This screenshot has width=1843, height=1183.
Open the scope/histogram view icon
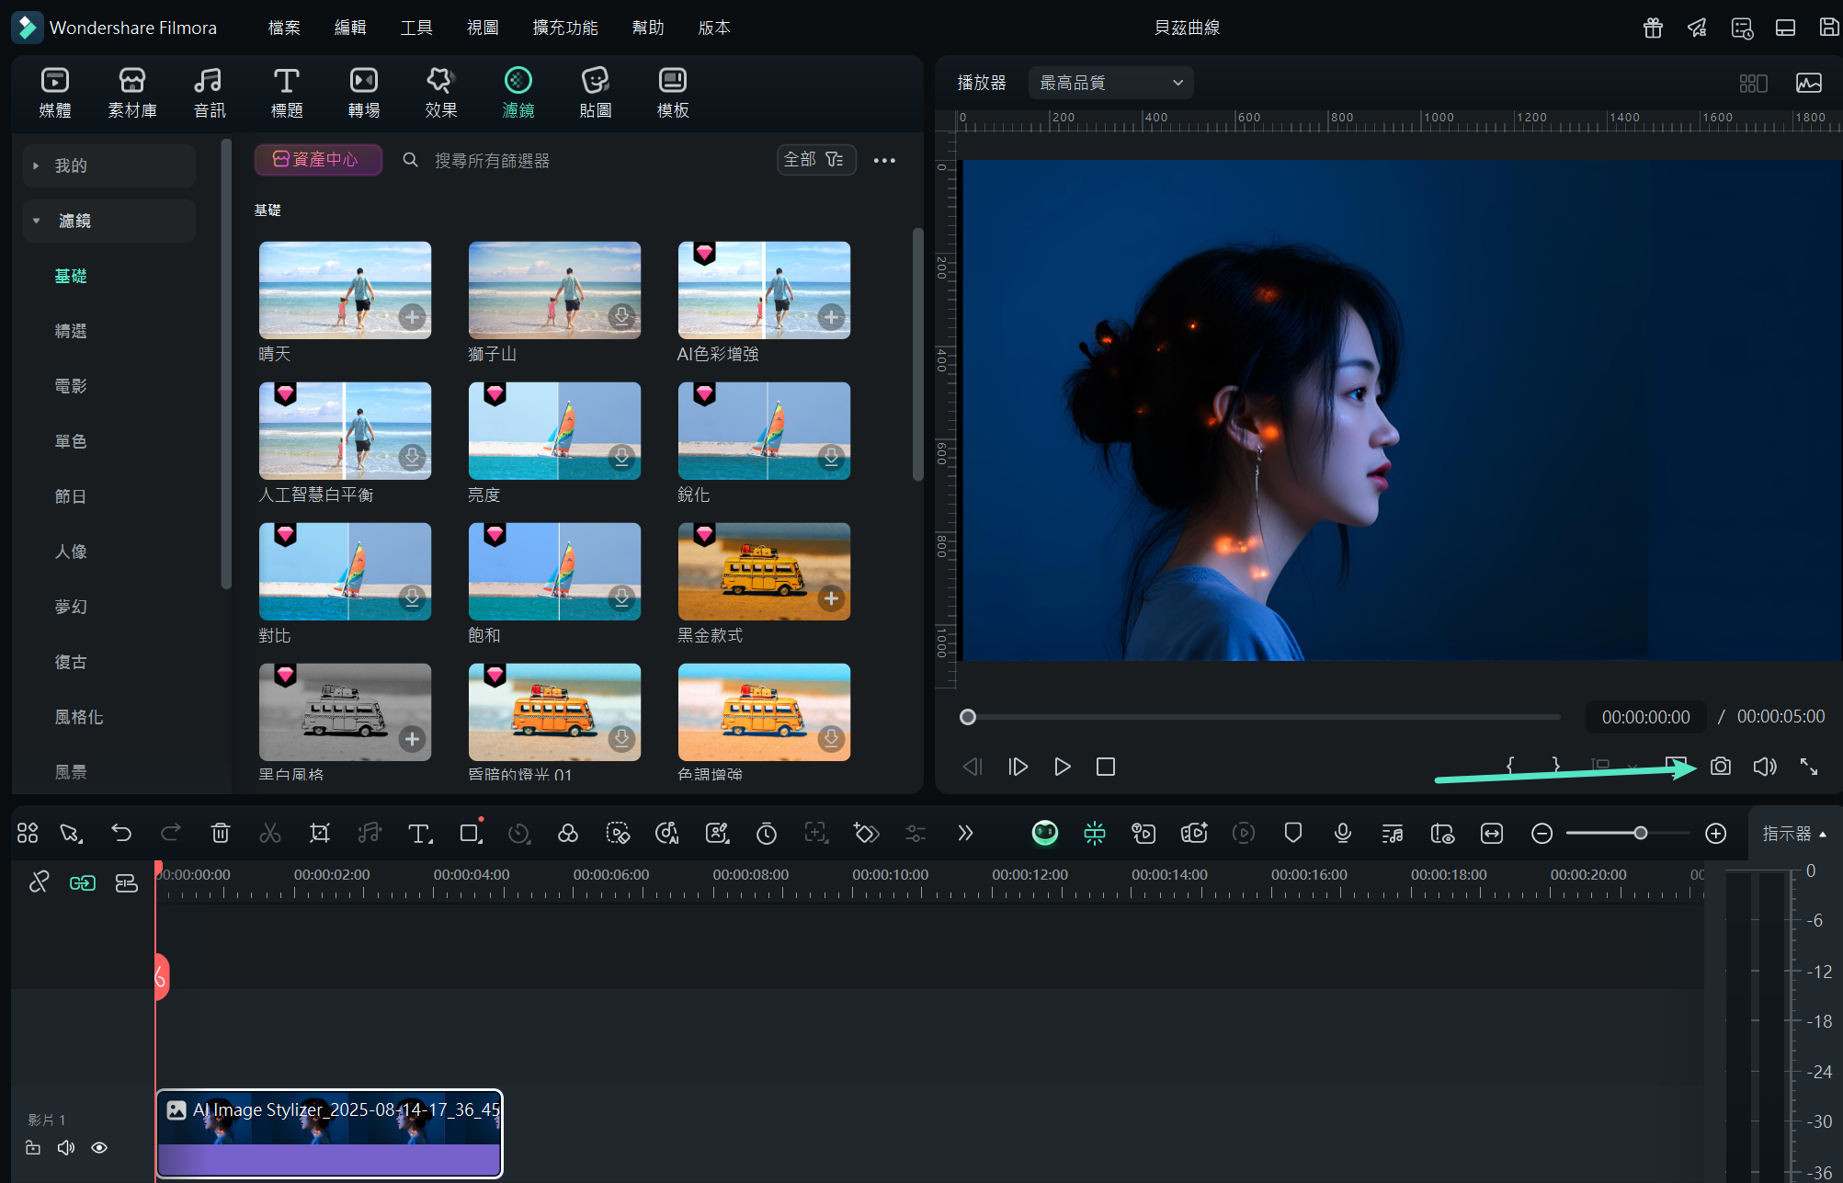coord(1809,84)
